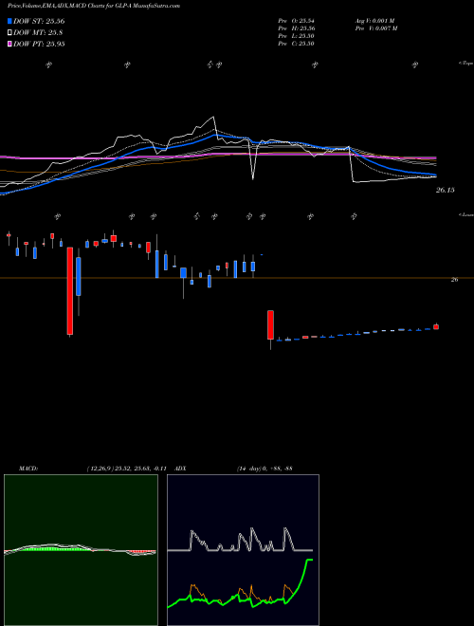Click the MACD: heading label
Image resolution: width=474 pixels, height=626 pixels.
coord(28,469)
